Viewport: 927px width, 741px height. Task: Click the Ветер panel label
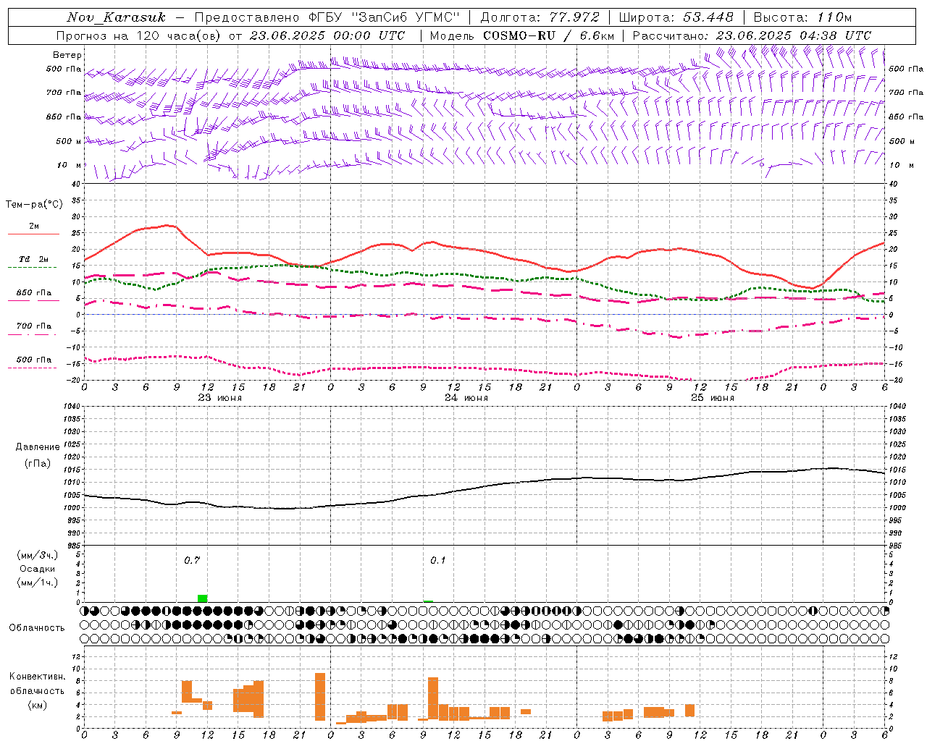(x=67, y=55)
